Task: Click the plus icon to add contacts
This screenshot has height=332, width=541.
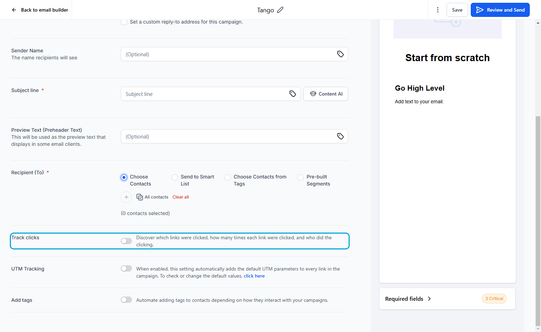Action: 126,197
